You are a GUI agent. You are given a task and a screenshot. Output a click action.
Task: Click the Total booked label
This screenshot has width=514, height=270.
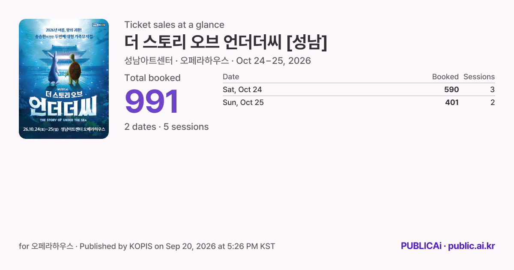click(152, 78)
